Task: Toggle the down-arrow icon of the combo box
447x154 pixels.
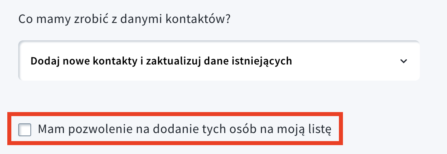Action: pyautogui.click(x=403, y=61)
